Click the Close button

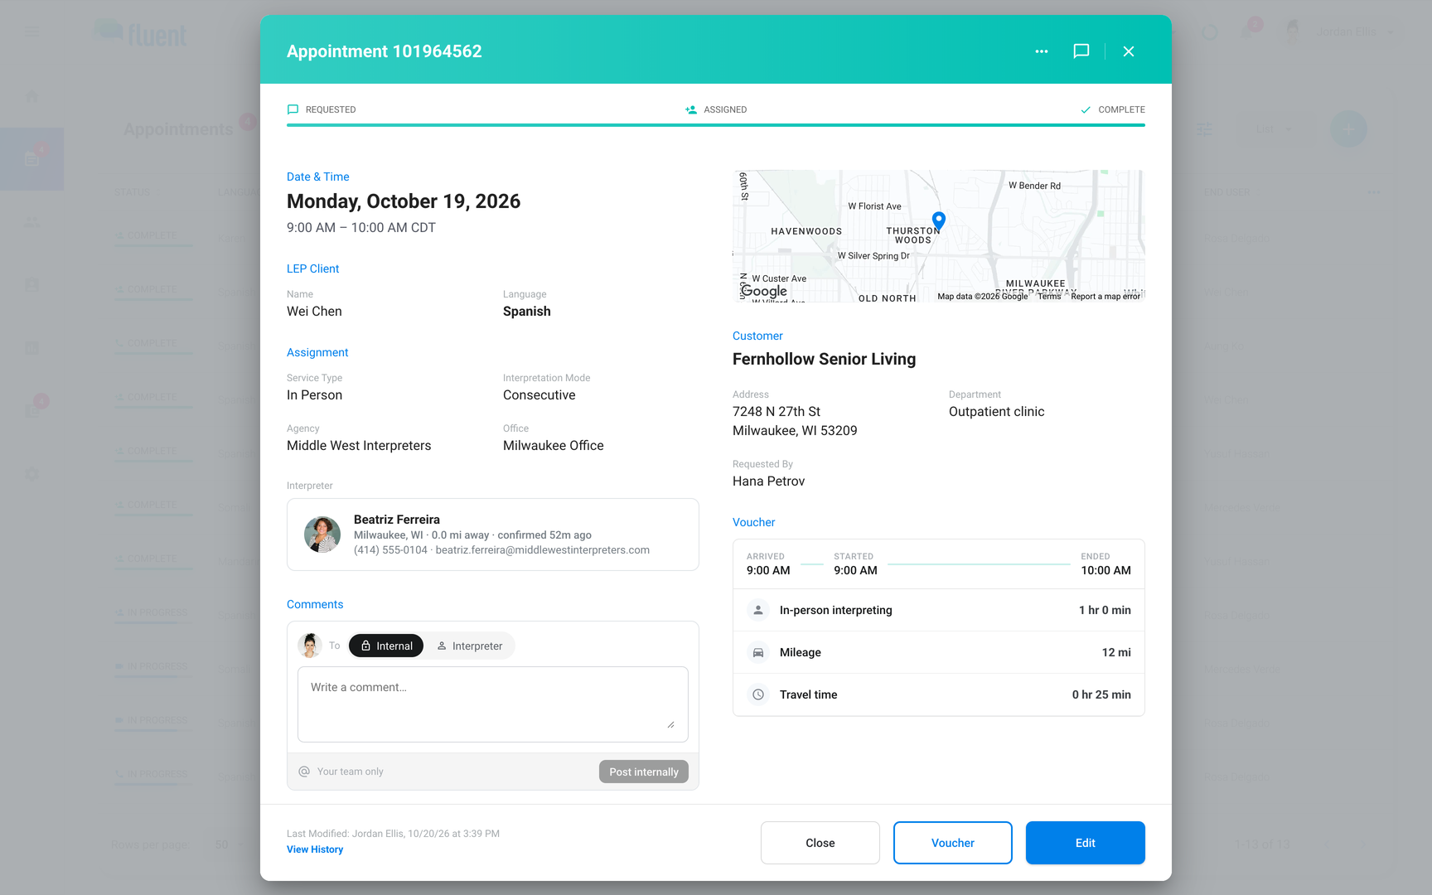point(820,843)
